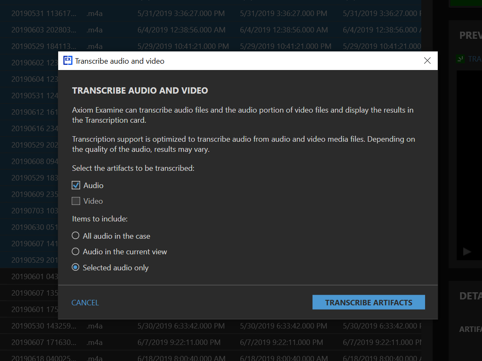482x361 pixels.
Task: Select file 20190529 184113 row
Action: [x=210, y=46]
